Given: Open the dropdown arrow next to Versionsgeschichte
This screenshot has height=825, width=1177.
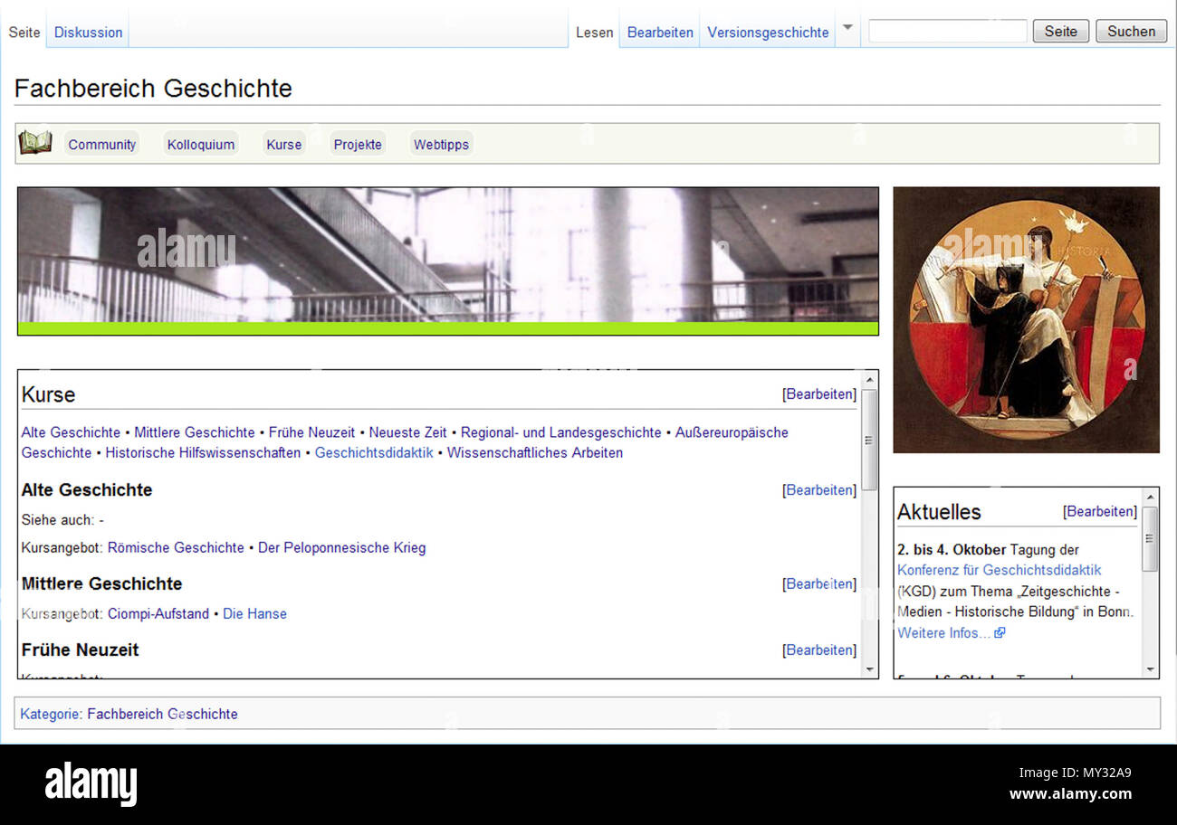Looking at the screenshot, I should (847, 27).
